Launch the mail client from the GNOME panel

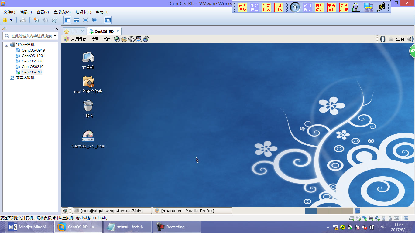pos(124,39)
